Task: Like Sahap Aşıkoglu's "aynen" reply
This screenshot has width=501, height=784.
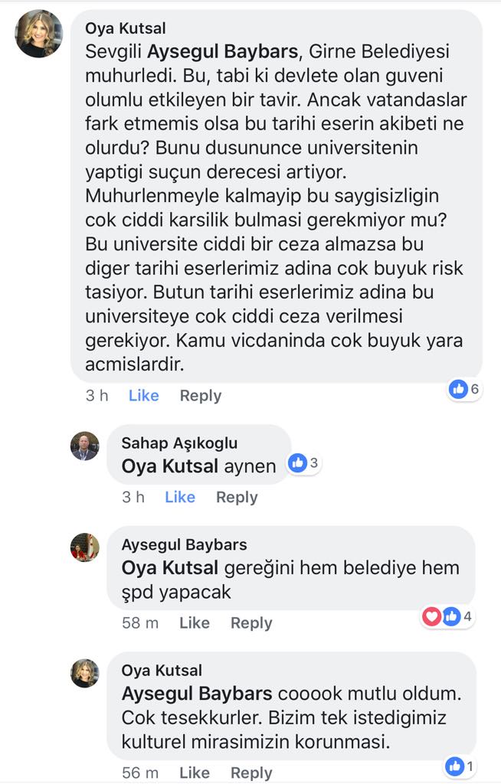Action: click(x=180, y=497)
